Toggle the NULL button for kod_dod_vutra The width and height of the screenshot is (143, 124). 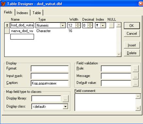tap(112, 25)
